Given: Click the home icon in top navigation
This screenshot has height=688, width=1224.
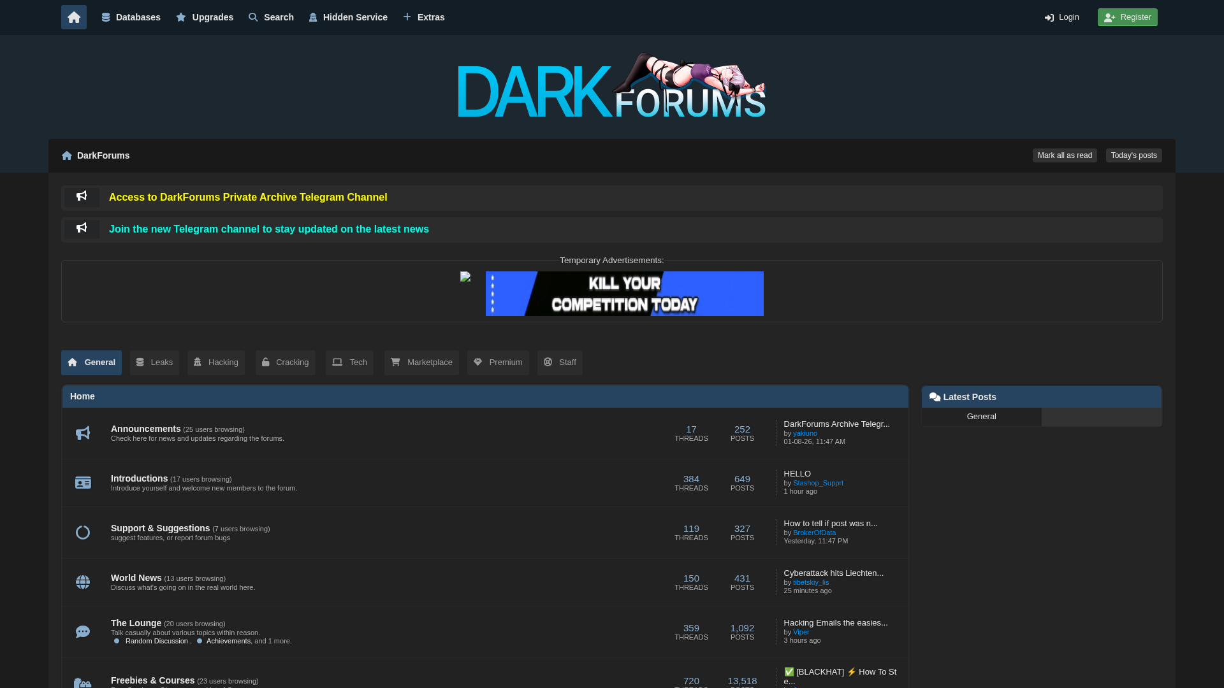Looking at the screenshot, I should tap(74, 17).
